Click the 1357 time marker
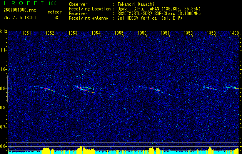This screenshot has width=242, height=154. tap(165, 33)
